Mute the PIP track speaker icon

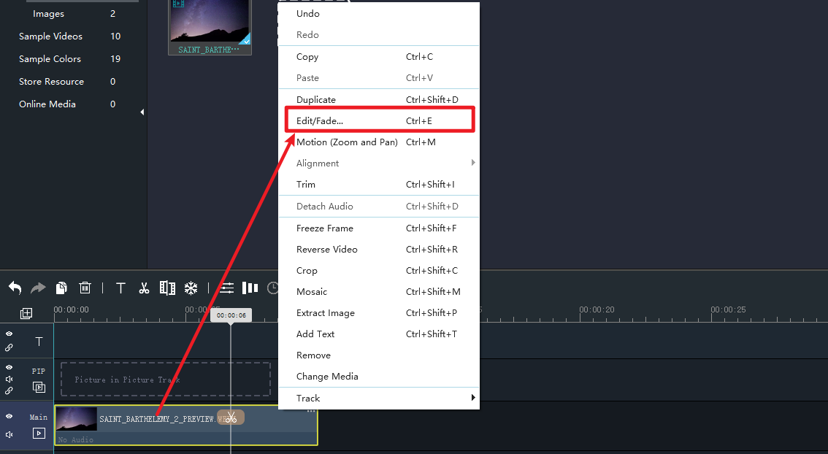point(9,379)
